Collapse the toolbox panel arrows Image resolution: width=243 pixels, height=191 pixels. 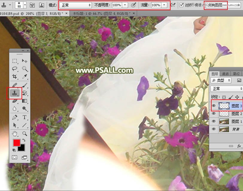23,51
